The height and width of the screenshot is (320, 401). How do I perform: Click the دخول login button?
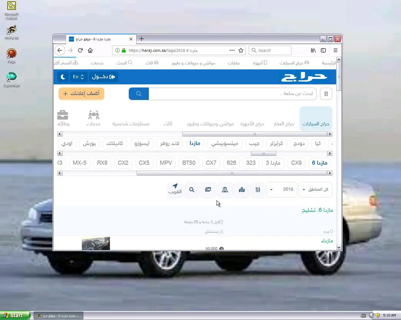click(103, 77)
